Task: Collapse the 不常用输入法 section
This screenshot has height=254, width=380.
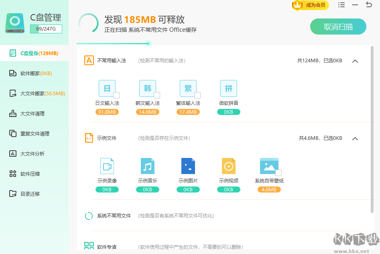Action: pos(355,61)
